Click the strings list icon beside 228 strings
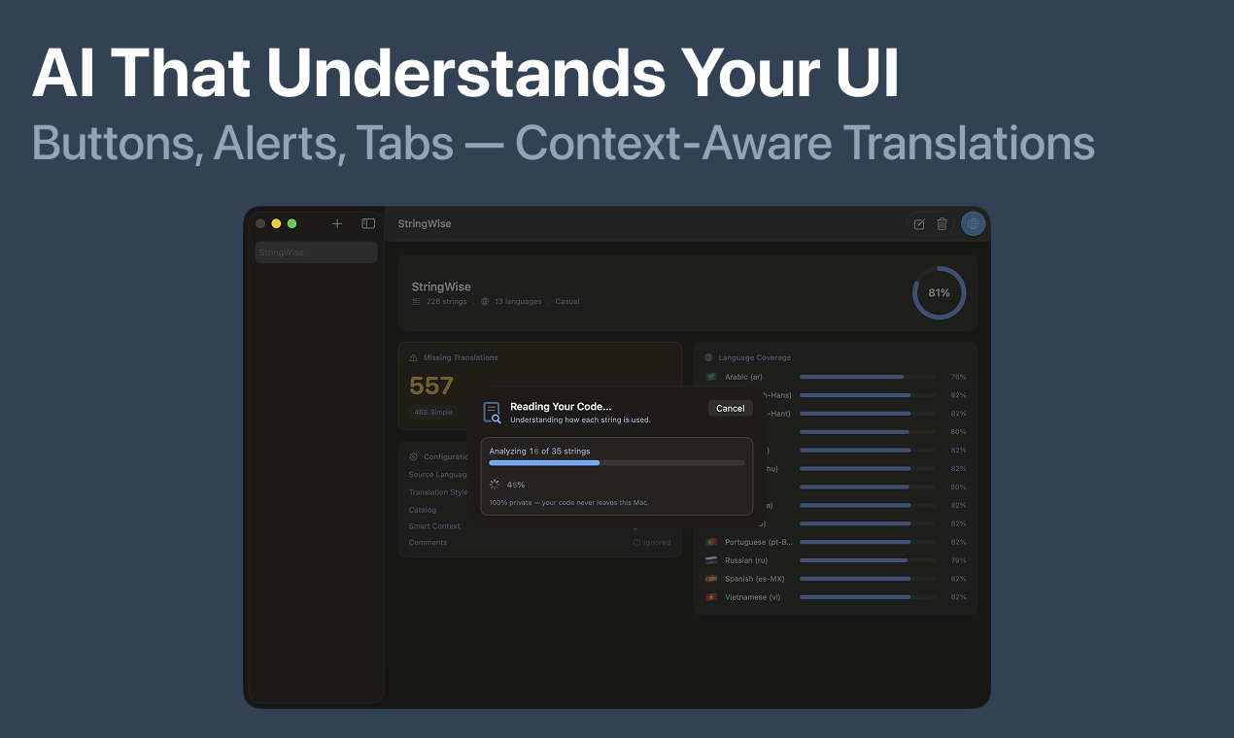 point(417,302)
